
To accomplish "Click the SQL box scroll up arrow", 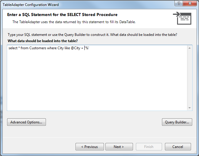I will click(x=190, y=48).
